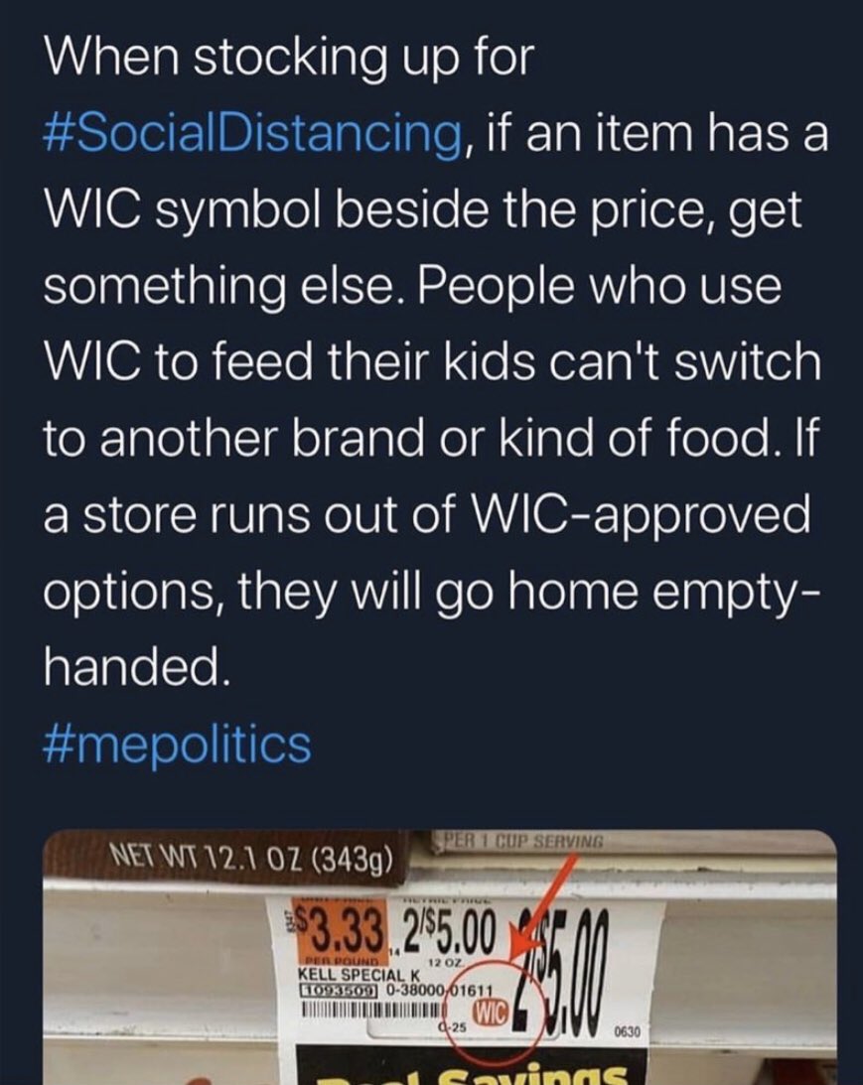Open the attached shelf price tag photo
This screenshot has width=863, height=1085.
[x=440, y=957]
